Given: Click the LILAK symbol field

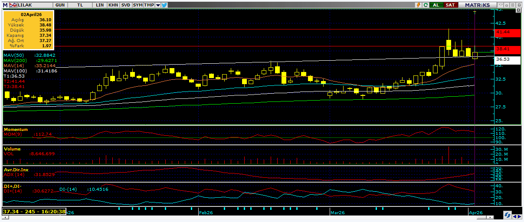Looking at the screenshot, I should [x=33, y=5].
